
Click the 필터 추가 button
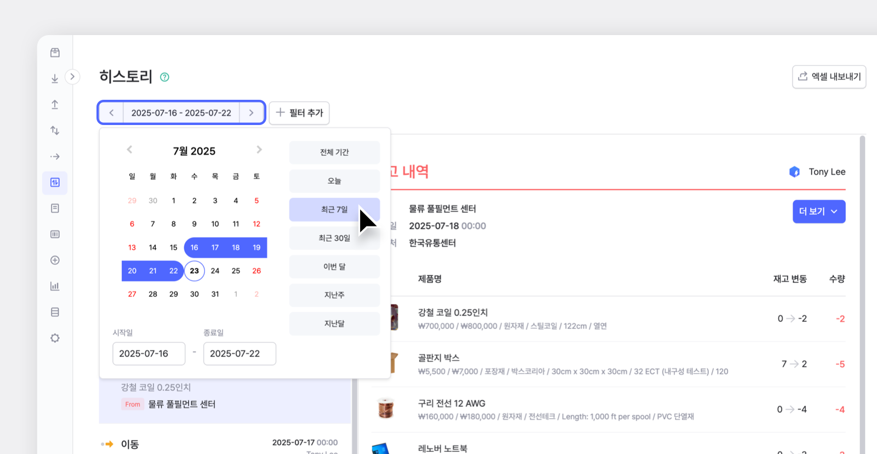(x=299, y=113)
